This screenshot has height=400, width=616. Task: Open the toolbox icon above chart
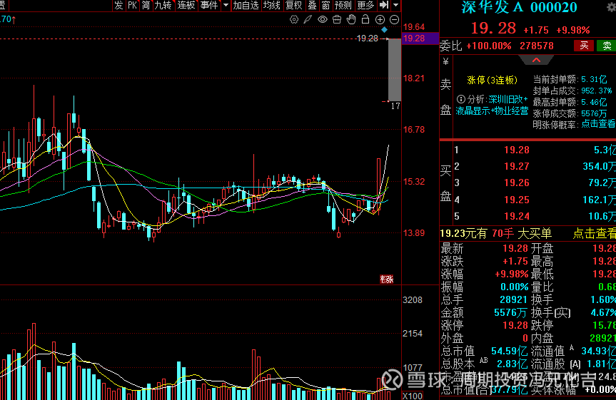[337, 19]
